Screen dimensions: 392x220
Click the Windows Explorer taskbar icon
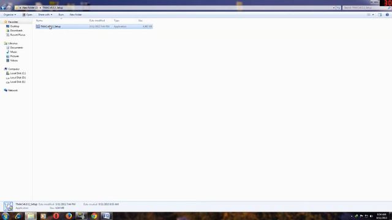[31, 216]
